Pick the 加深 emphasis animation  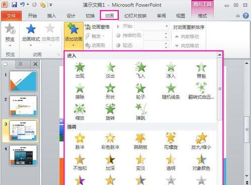coord(110,162)
